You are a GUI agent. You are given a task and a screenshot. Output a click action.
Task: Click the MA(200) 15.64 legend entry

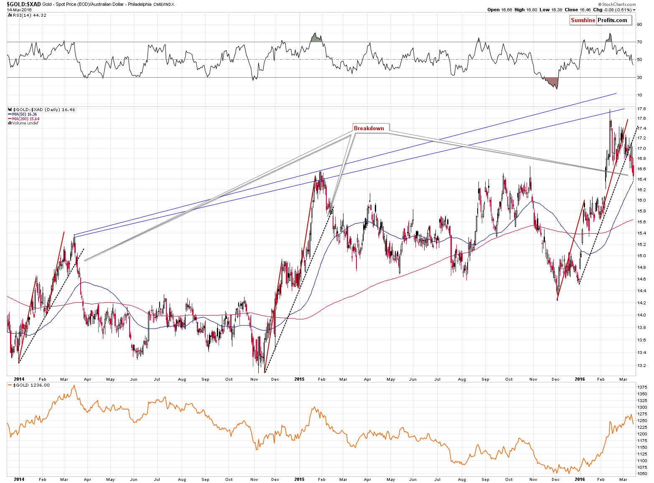(x=26, y=119)
